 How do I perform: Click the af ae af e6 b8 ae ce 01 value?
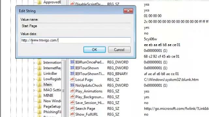[161, 74]
